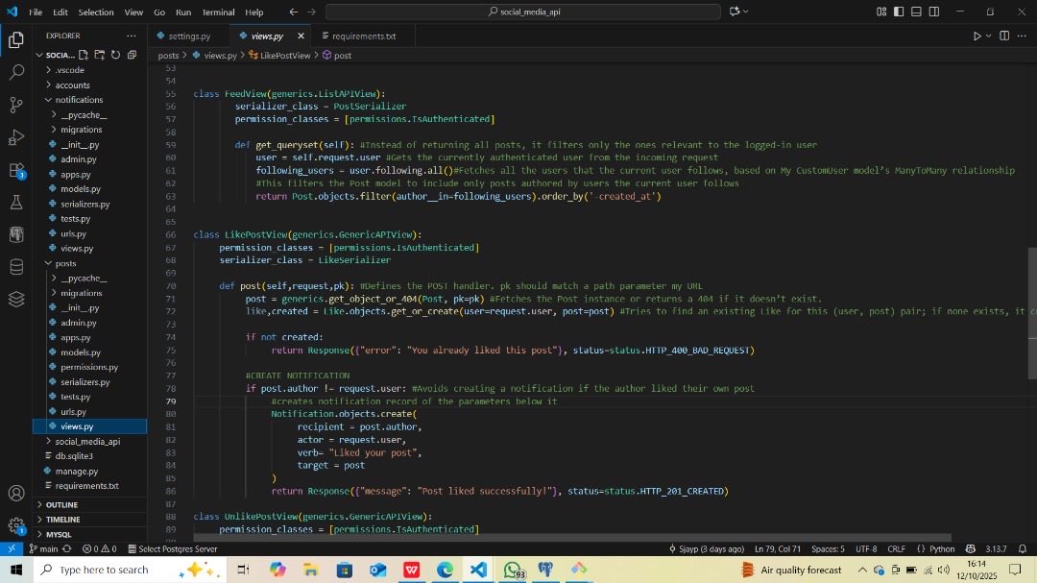Open the Source Control view
This screenshot has height=583, width=1037.
coord(16,105)
